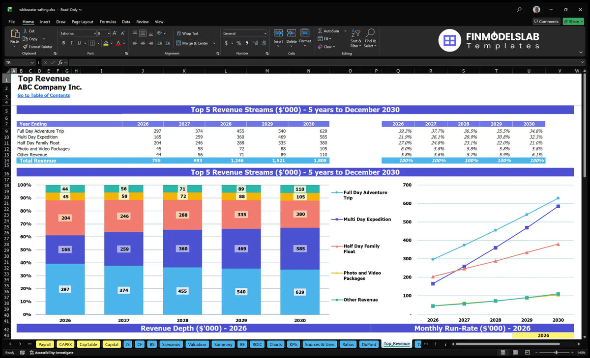Viewport: 590px width, 358px height.
Task: Center-align text horizontally
Action: [x=143, y=43]
